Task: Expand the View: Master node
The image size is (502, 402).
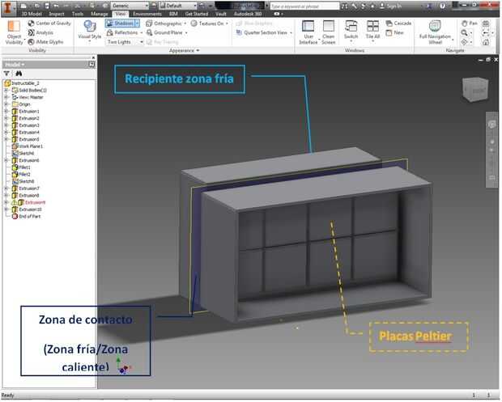Action: point(6,97)
